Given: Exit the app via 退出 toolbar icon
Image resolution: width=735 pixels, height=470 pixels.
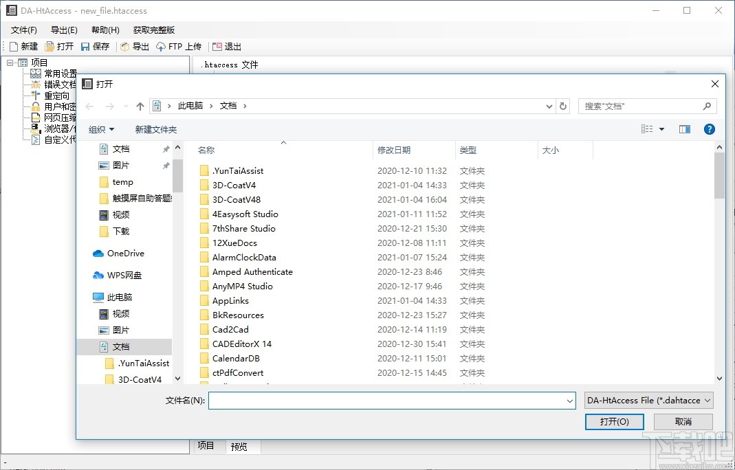Looking at the screenshot, I should (227, 46).
